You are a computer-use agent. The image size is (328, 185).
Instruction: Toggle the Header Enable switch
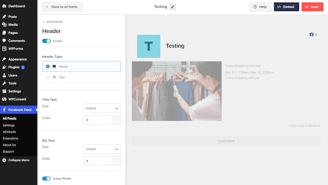click(x=46, y=41)
